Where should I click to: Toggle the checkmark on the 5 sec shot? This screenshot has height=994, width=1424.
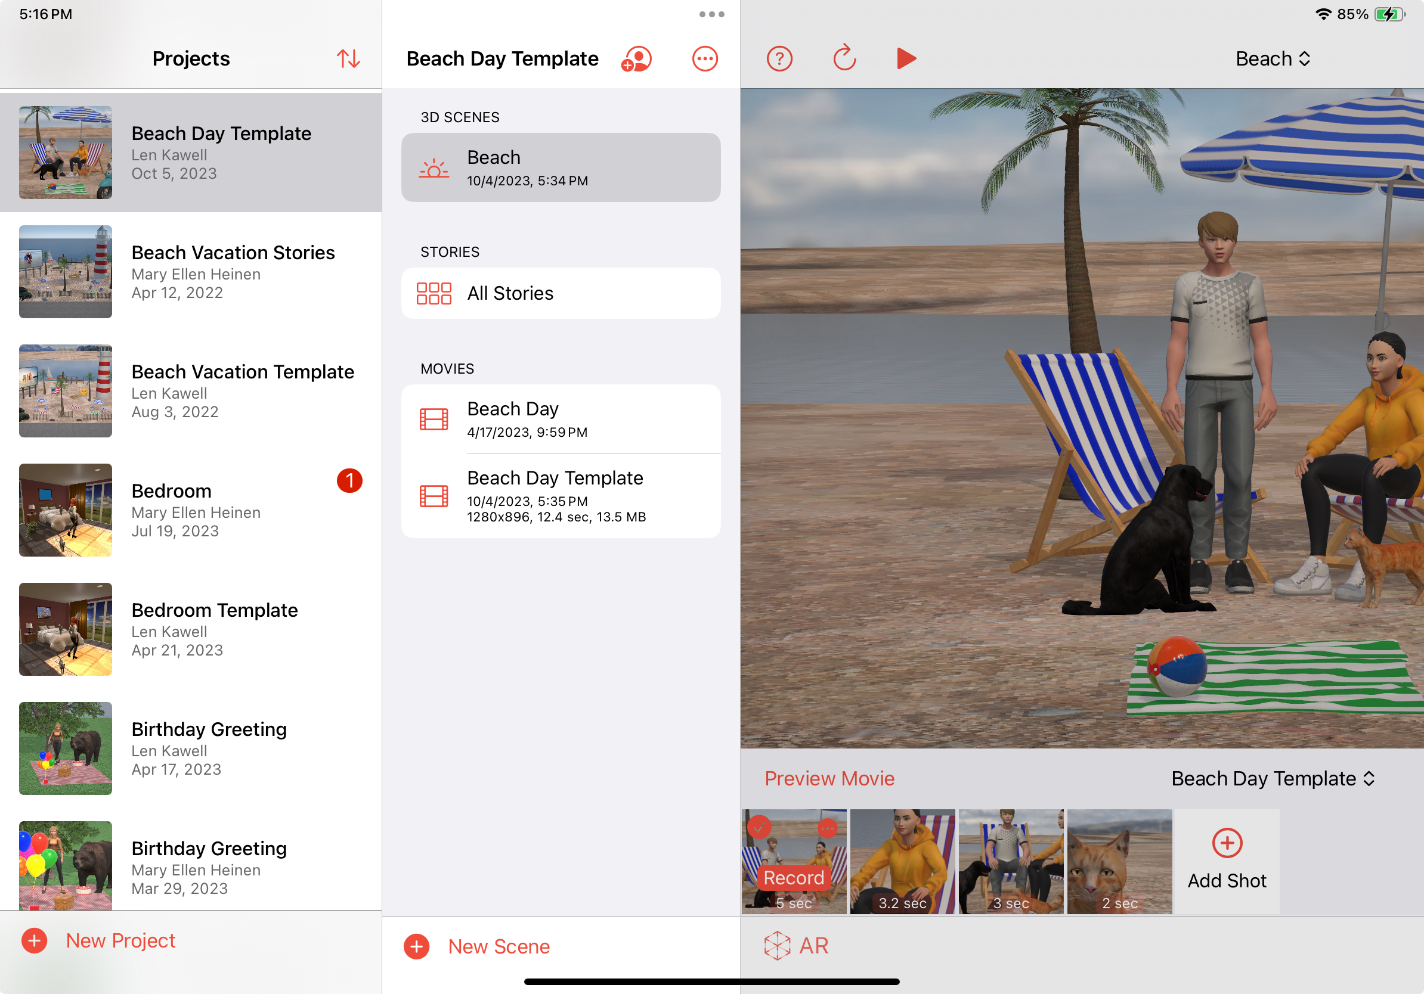[759, 827]
